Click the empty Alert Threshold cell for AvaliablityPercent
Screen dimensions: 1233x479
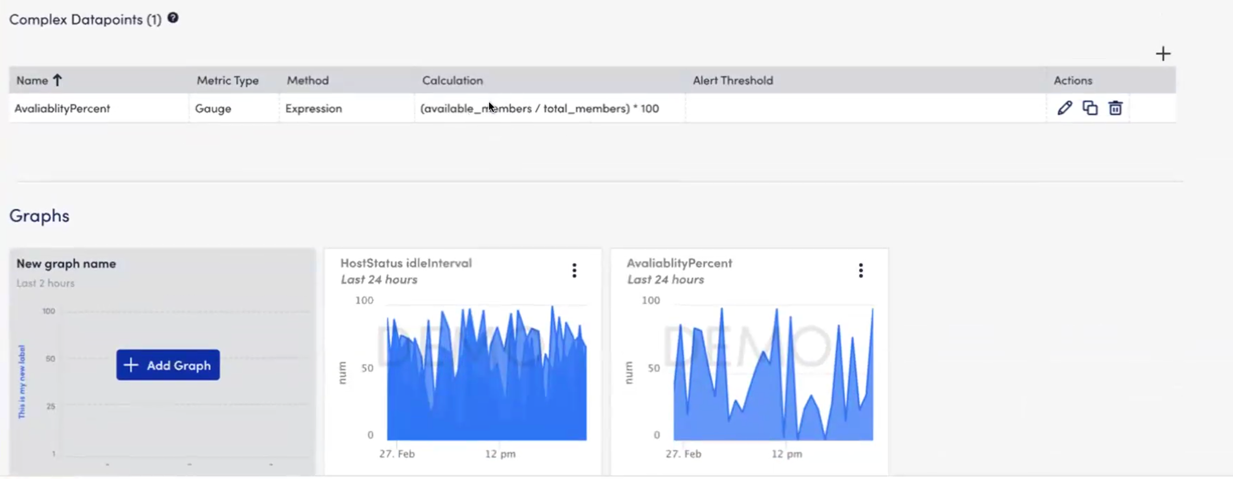[x=865, y=108]
